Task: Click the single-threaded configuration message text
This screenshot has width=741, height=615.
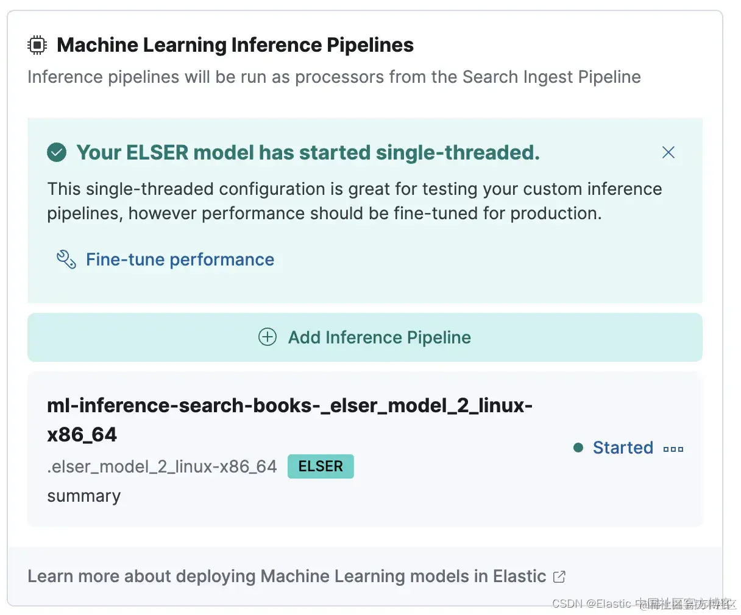Action: (x=355, y=201)
